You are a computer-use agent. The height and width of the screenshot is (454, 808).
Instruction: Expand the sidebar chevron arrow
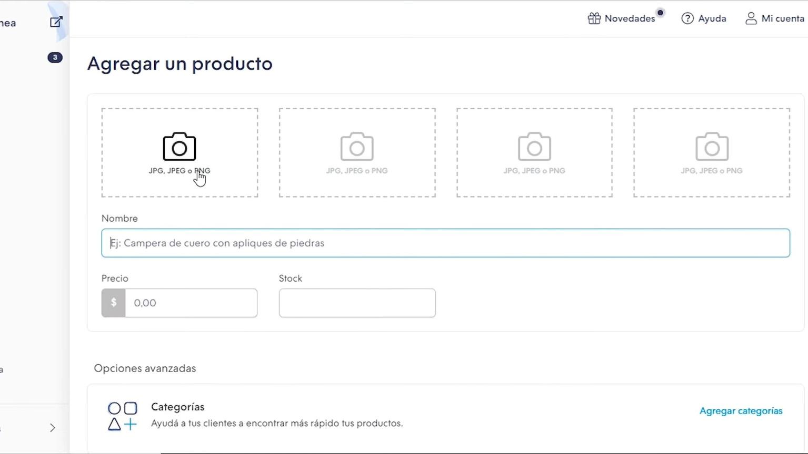click(x=53, y=428)
